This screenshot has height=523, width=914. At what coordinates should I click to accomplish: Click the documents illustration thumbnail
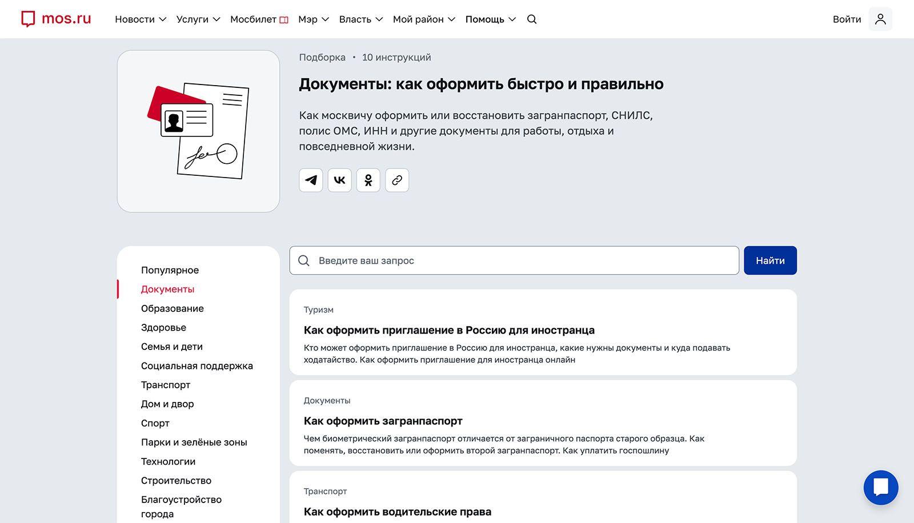point(198,131)
